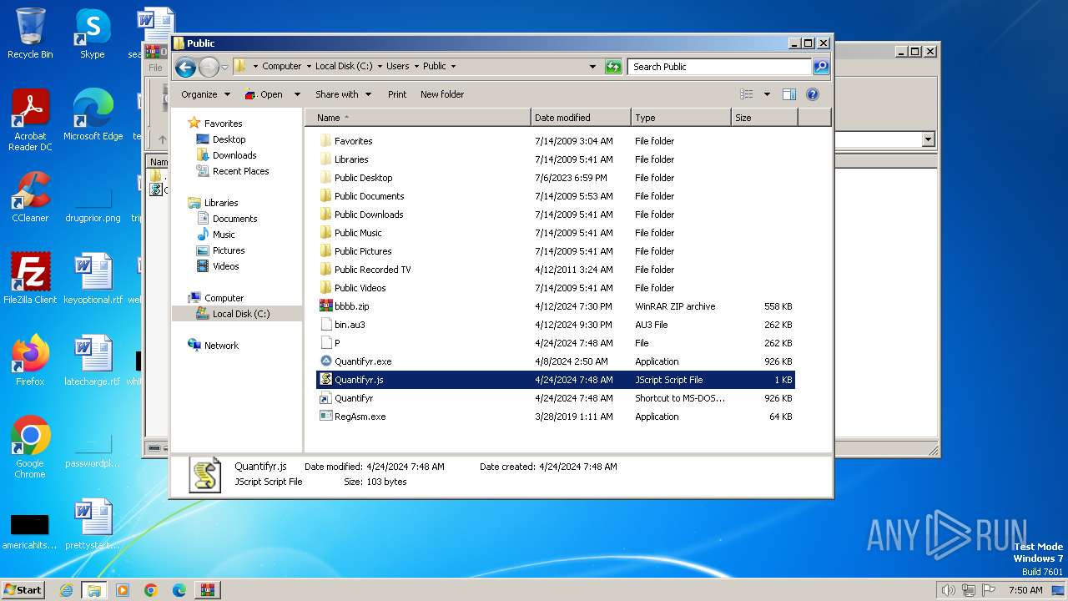Open the Firefox desktop shortcut
Image resolution: width=1068 pixels, height=601 pixels.
[x=30, y=360]
